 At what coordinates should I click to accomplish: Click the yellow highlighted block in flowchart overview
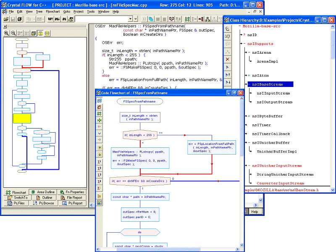(x=21, y=118)
